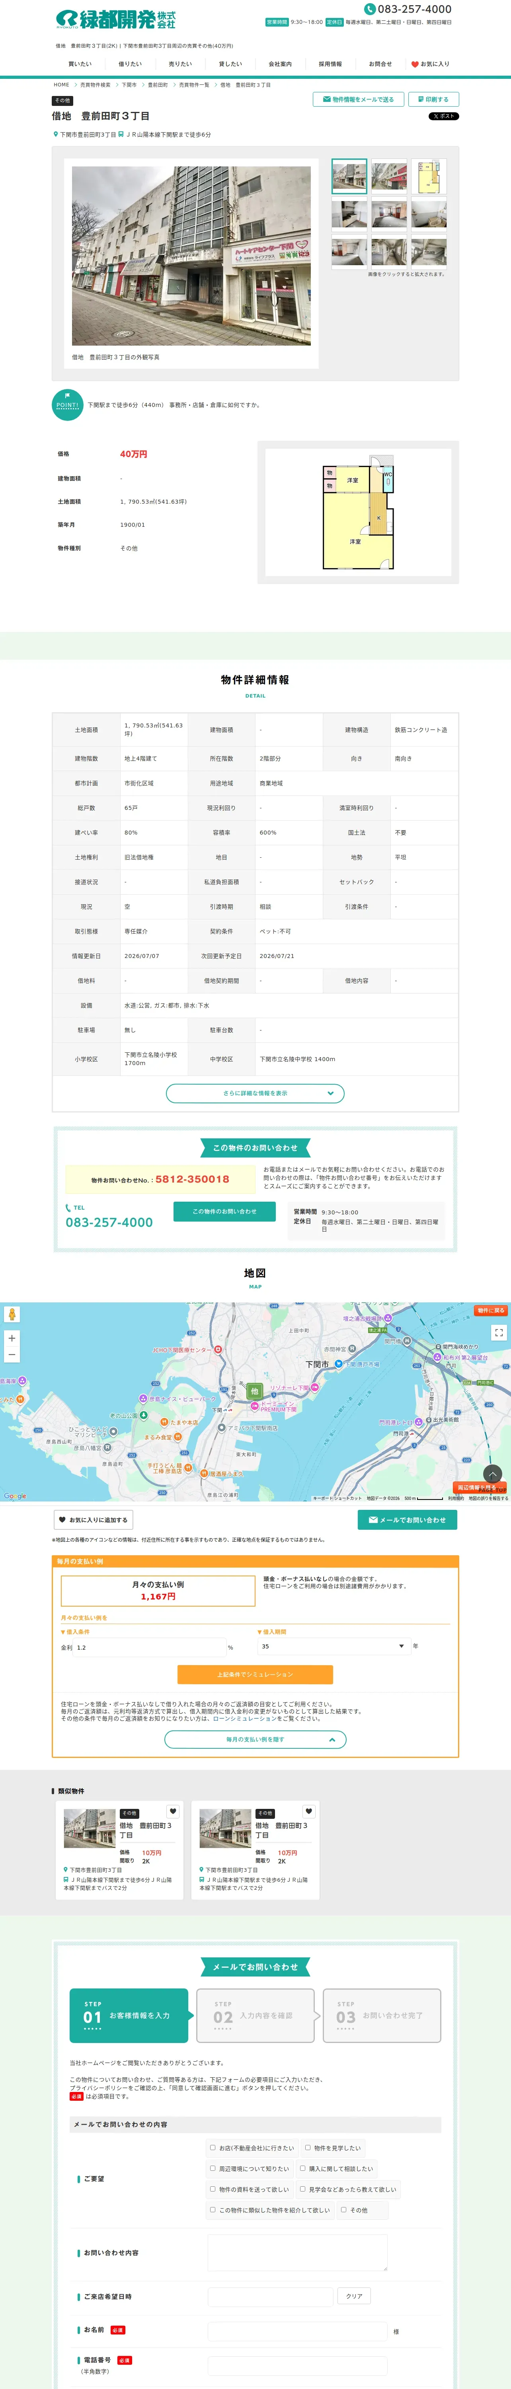
Task: Collapse 毎月の支払い例を閉じる section
Action: pos(255,1740)
